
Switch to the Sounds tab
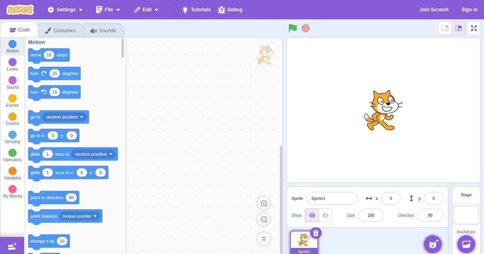(x=103, y=31)
